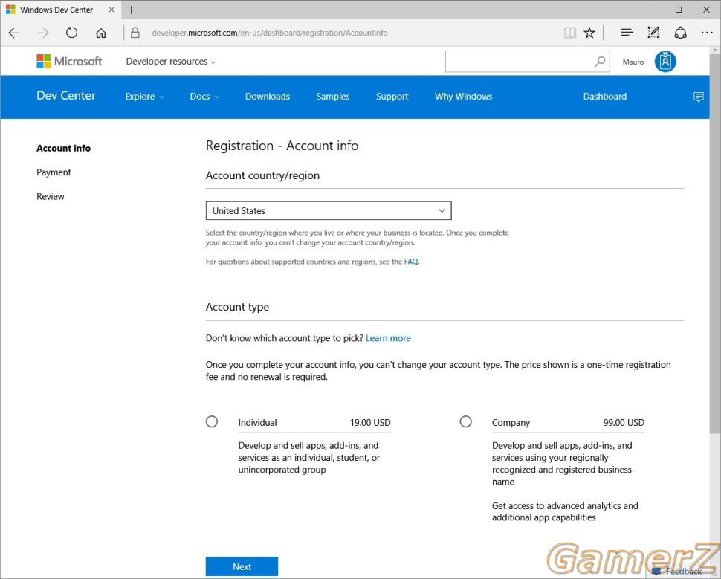Click the browser forward arrow
Image resolution: width=721 pixels, height=579 pixels.
coord(43,33)
